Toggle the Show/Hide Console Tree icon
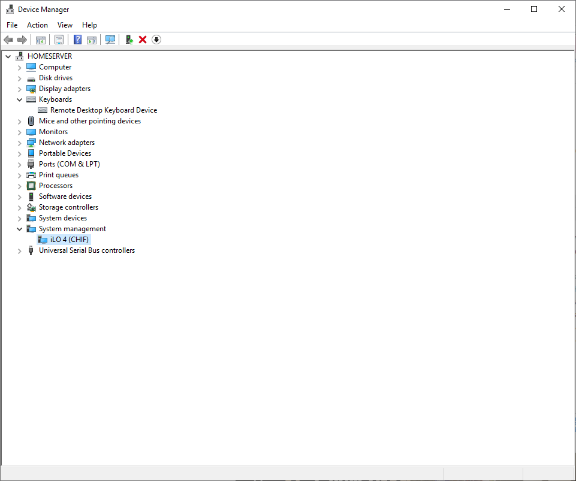576x481 pixels. pos(40,40)
